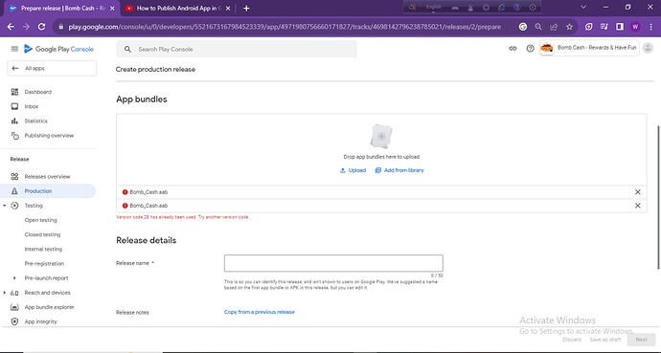The image size is (661, 353).
Task: Reload the current page
Action: 41,27
